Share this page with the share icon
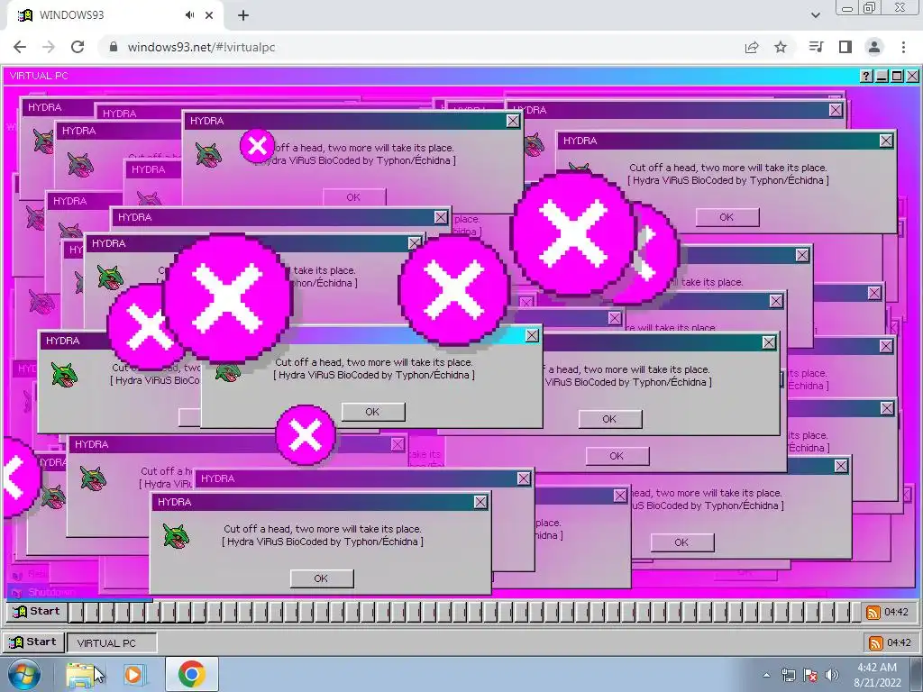This screenshot has width=923, height=692. click(x=752, y=47)
